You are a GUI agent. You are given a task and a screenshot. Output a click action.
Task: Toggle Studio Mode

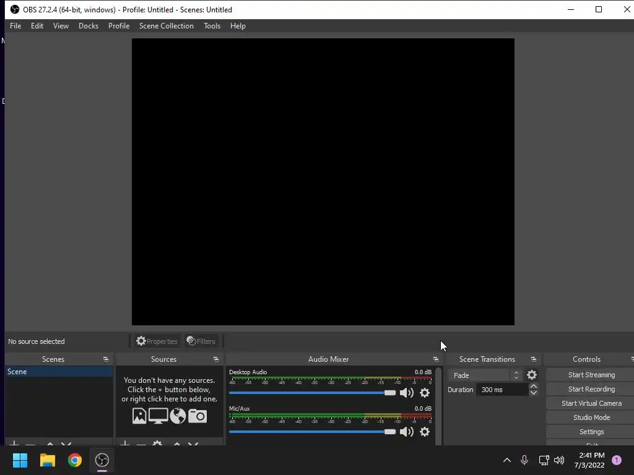[591, 417]
